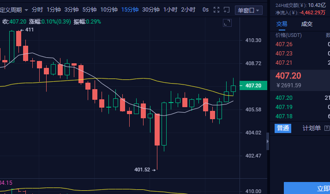The height and width of the screenshot is (194, 330).
Task: Select the 分时 time-sharing view
Action: click(x=37, y=10)
